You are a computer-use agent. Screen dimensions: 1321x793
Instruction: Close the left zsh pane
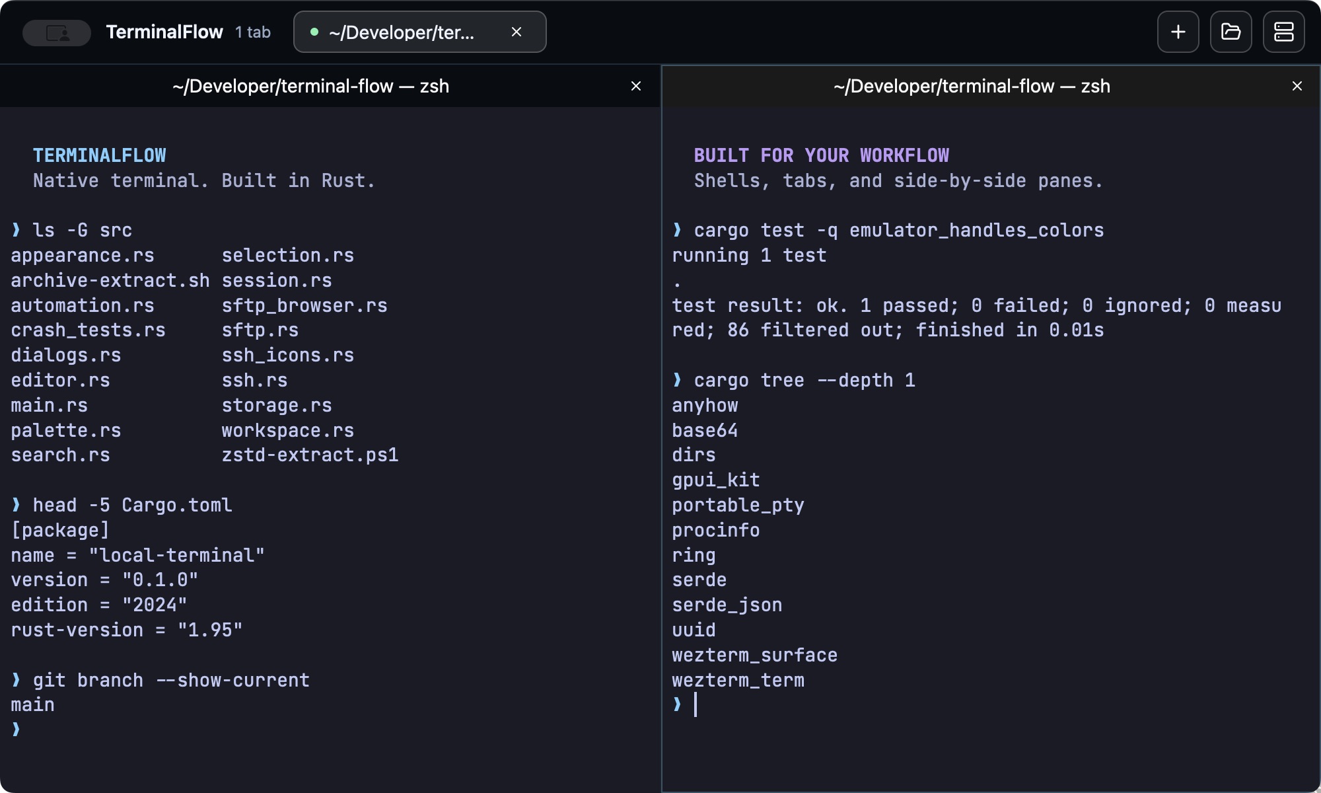636,86
